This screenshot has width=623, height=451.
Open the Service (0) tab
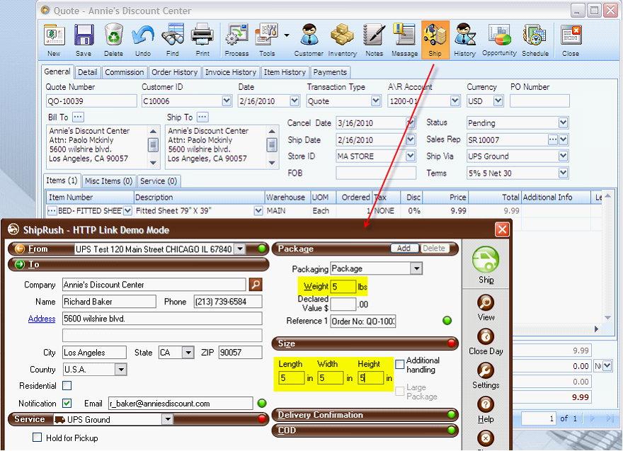tap(159, 181)
